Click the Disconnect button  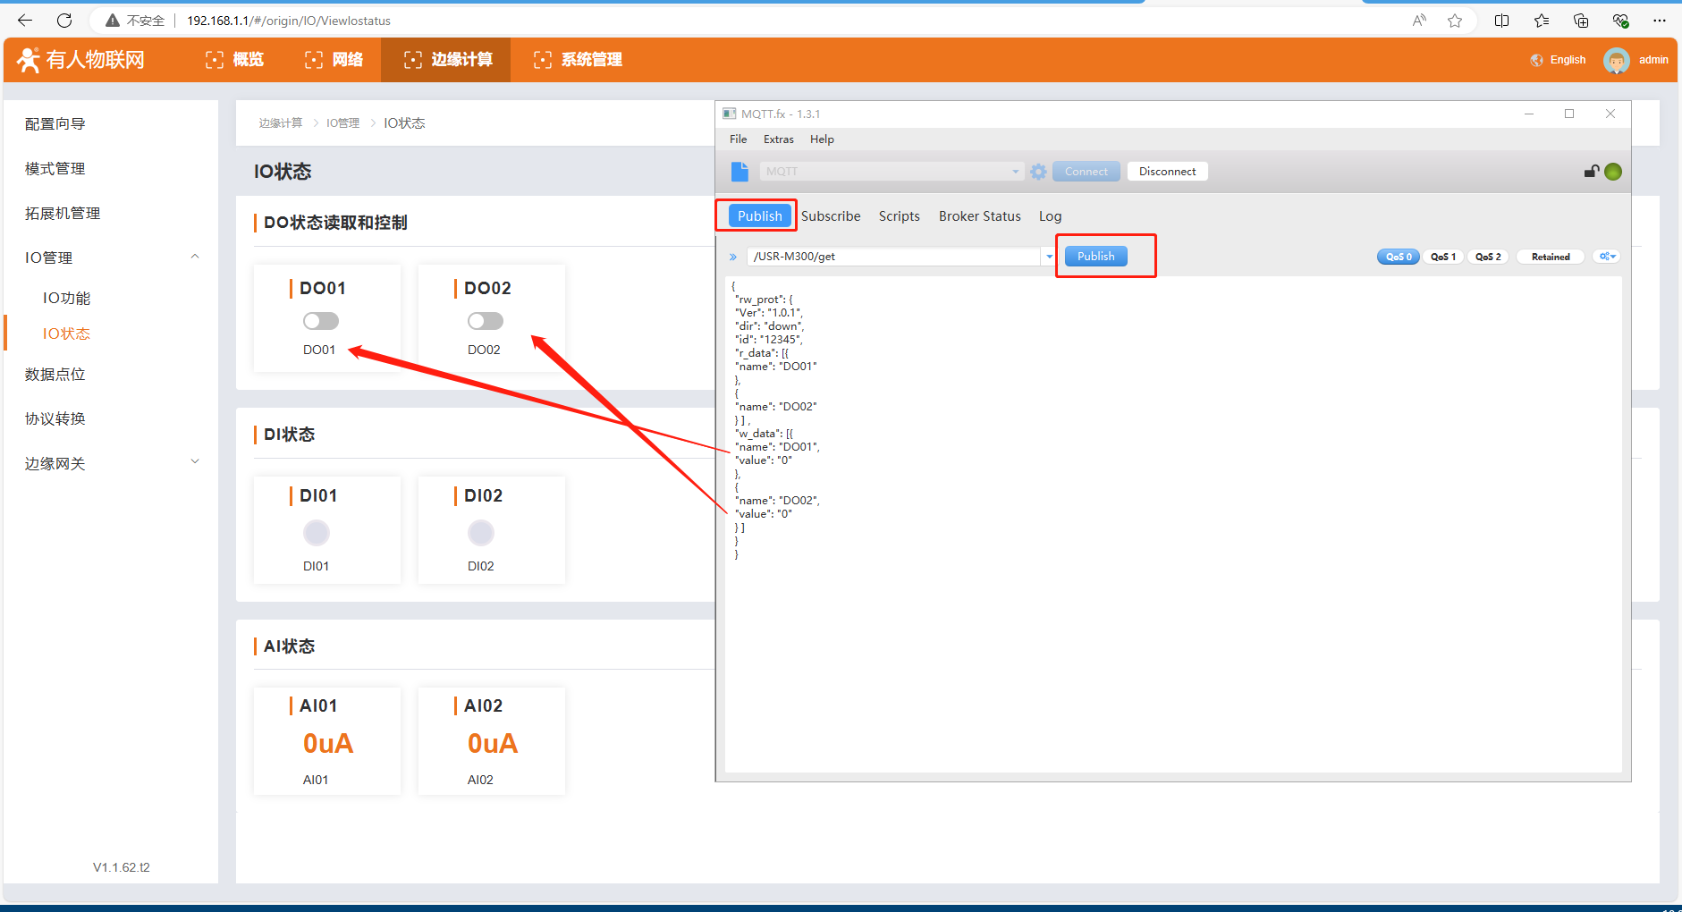pyautogui.click(x=1168, y=172)
